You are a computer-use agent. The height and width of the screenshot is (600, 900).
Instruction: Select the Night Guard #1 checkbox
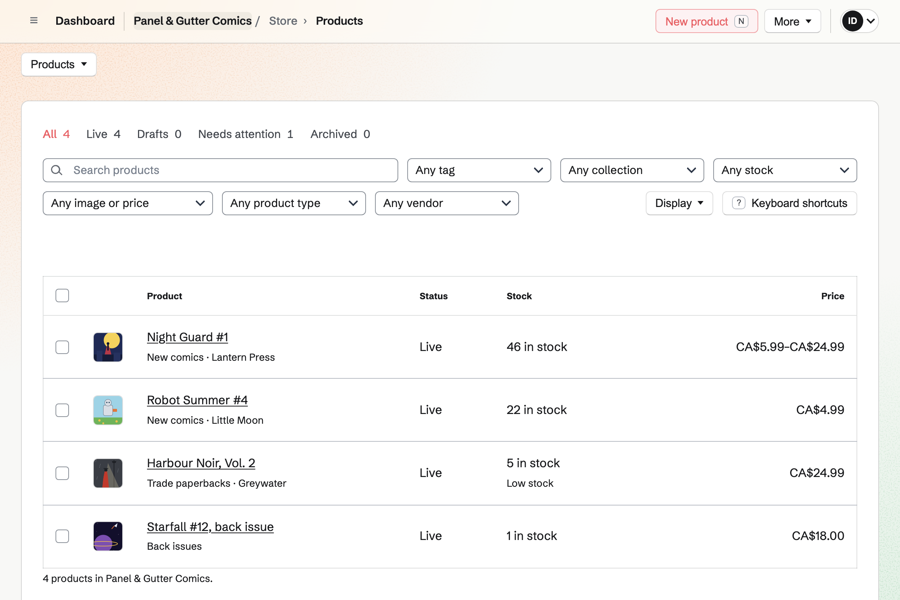click(62, 347)
